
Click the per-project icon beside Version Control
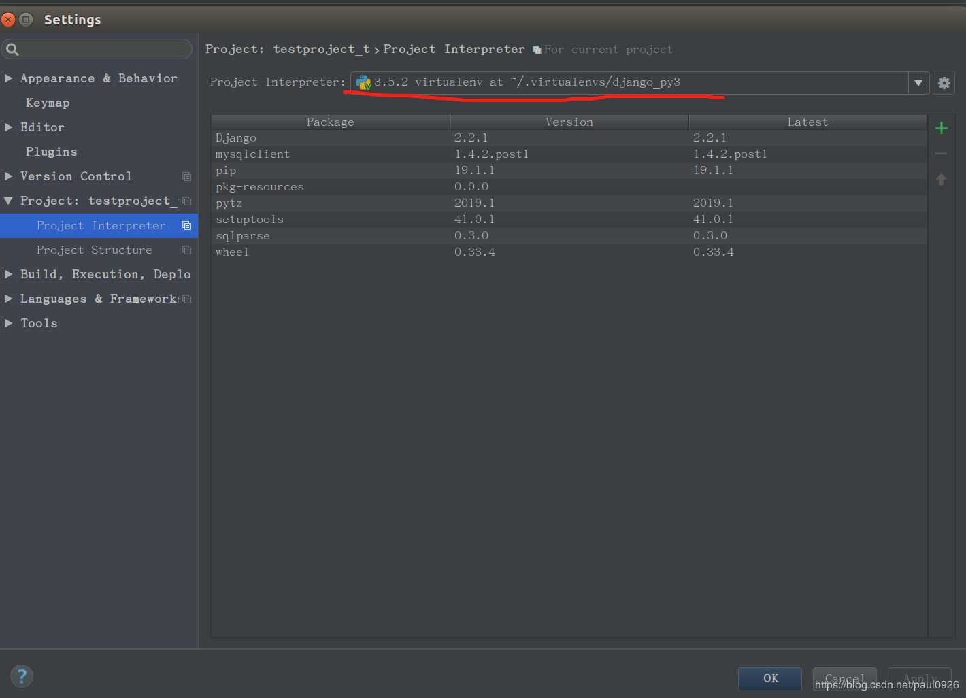(x=186, y=176)
